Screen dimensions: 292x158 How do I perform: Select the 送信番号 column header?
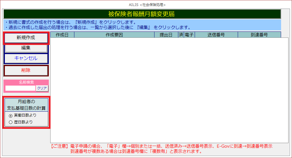[216, 35]
